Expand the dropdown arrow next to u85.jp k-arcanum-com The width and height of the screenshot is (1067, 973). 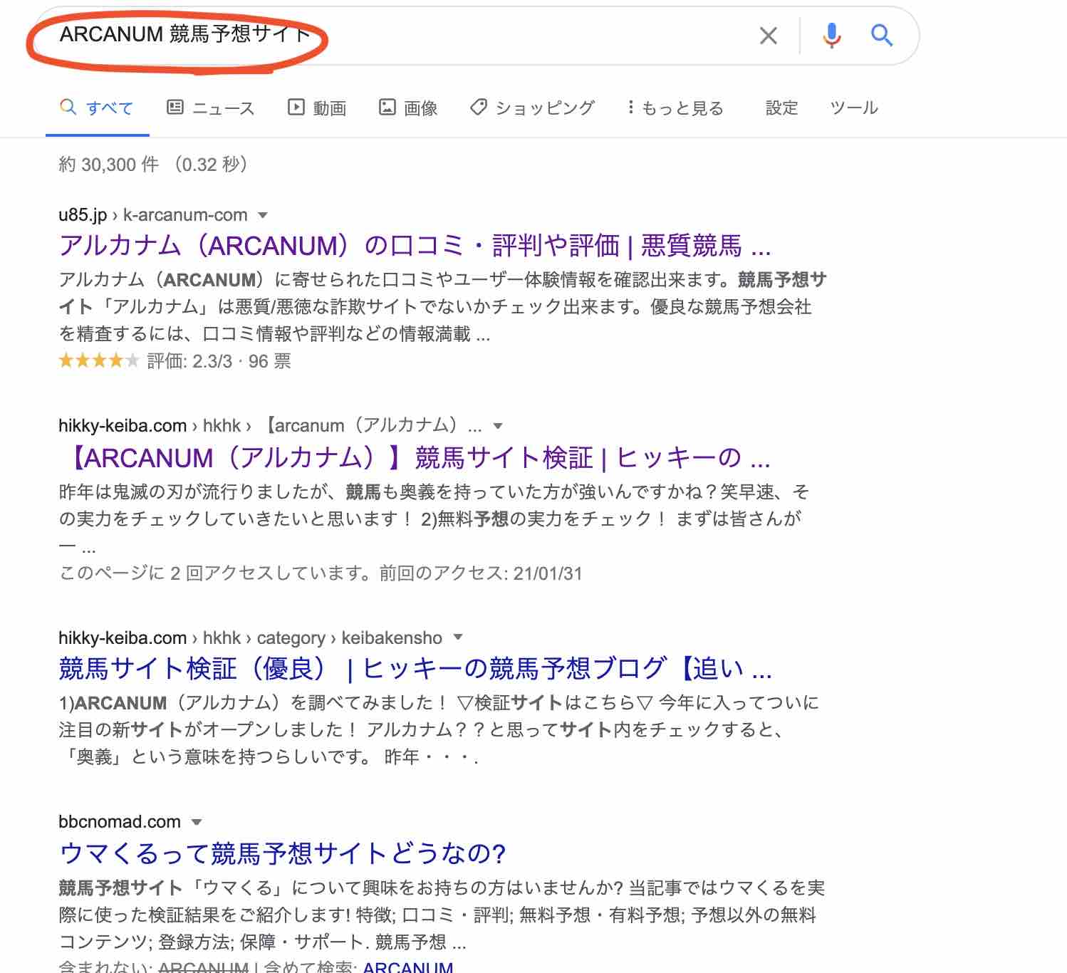pyautogui.click(x=263, y=215)
